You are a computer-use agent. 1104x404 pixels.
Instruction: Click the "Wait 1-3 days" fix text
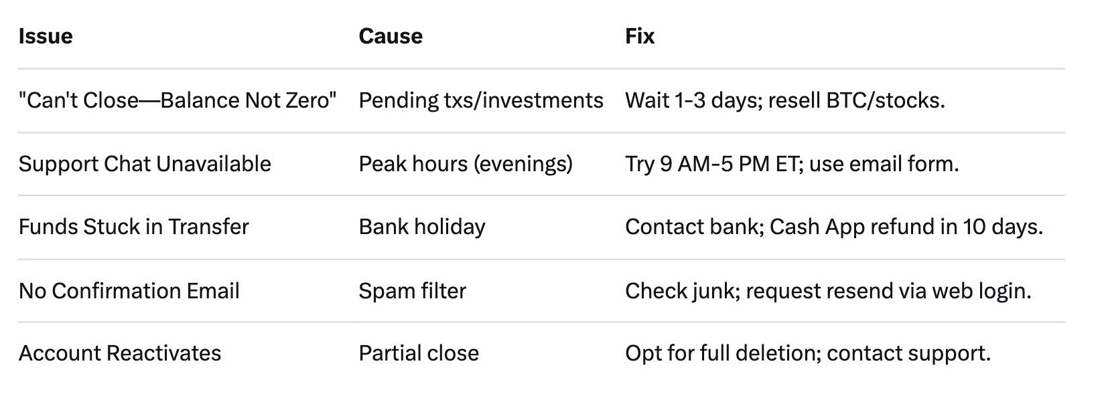pos(692,100)
